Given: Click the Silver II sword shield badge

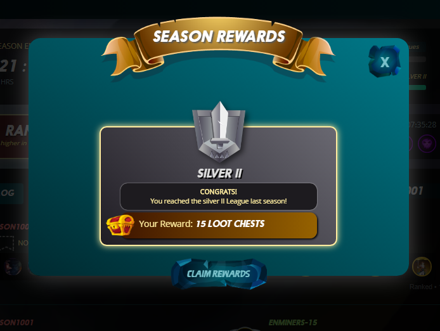Looking at the screenshot, I should (219, 132).
